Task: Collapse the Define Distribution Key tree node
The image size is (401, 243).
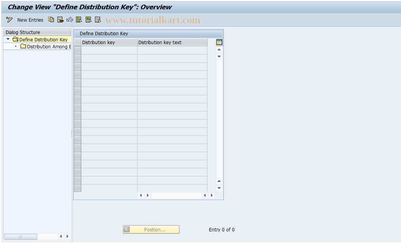Action: [7, 39]
